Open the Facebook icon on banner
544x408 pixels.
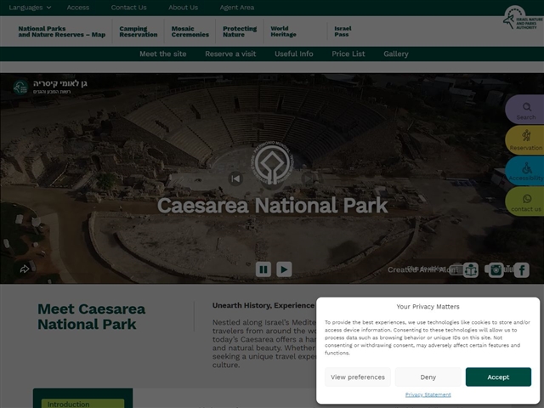point(521,270)
